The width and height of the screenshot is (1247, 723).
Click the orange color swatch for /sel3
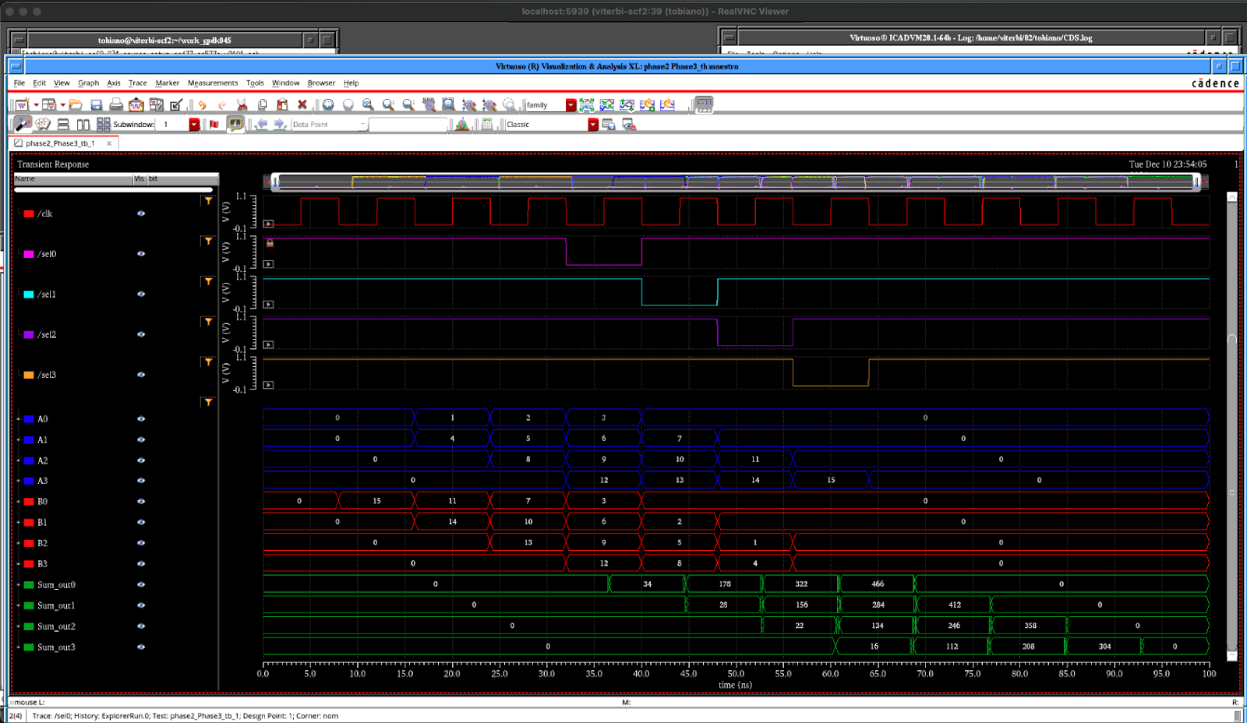pyautogui.click(x=29, y=375)
